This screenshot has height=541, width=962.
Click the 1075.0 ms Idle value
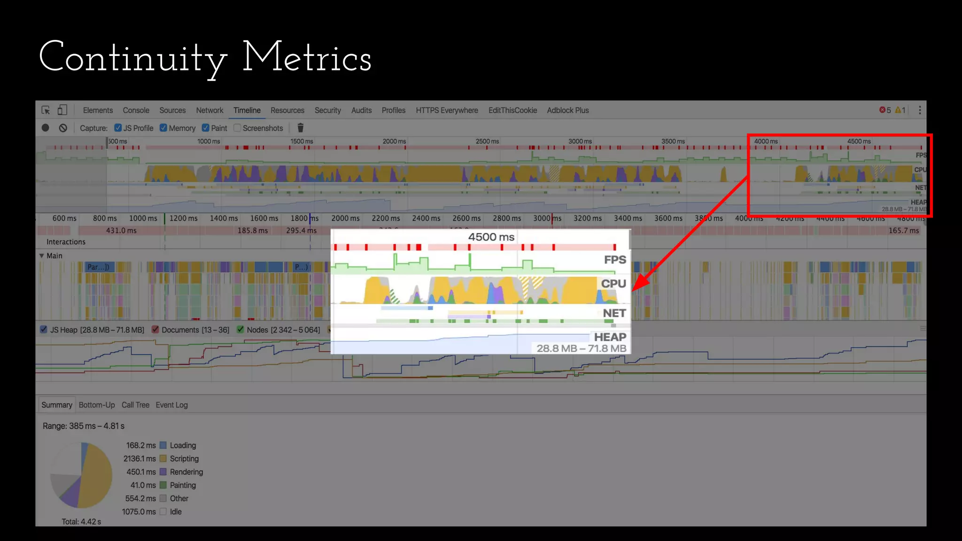[x=139, y=511]
